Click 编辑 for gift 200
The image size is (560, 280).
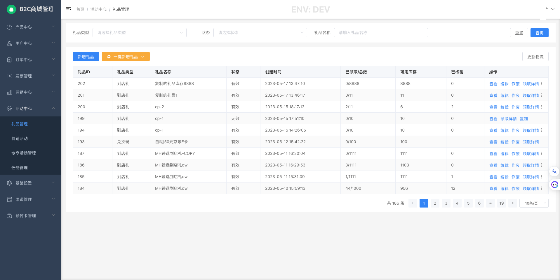[x=505, y=107]
